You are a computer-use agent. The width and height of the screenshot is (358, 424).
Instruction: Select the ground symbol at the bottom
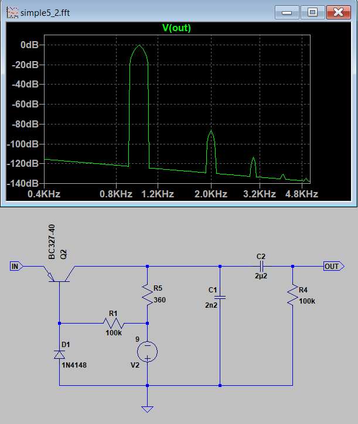coord(147,409)
